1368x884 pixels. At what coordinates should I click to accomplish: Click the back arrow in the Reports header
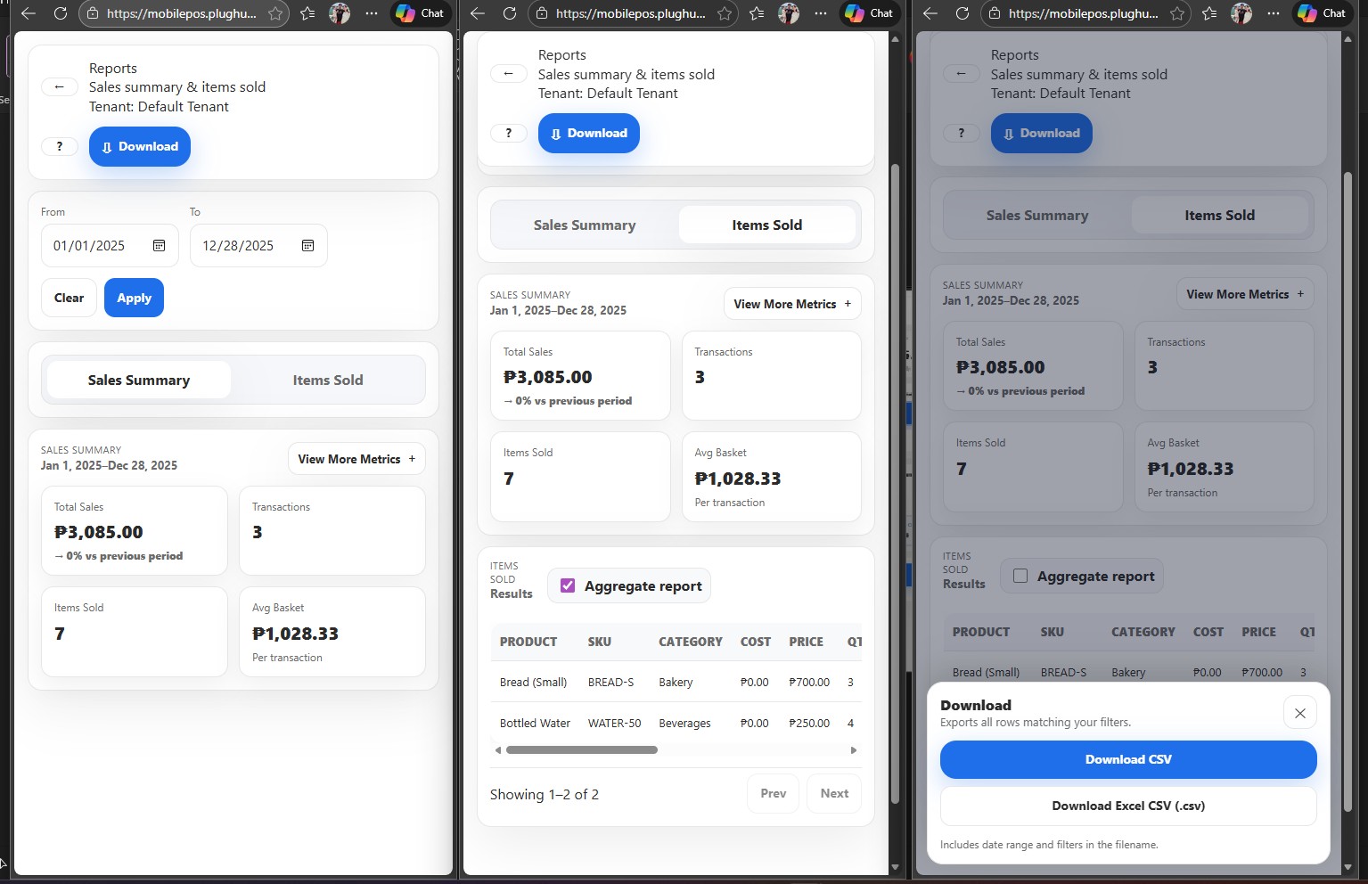[60, 86]
